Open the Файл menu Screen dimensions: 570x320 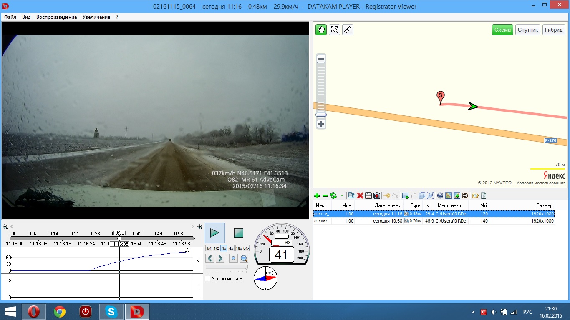[x=10, y=17]
